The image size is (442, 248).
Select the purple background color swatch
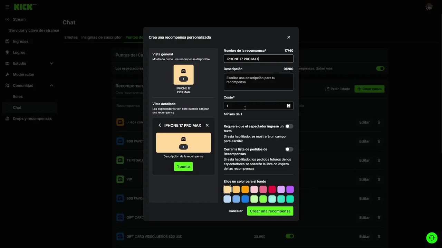[x=290, y=189]
